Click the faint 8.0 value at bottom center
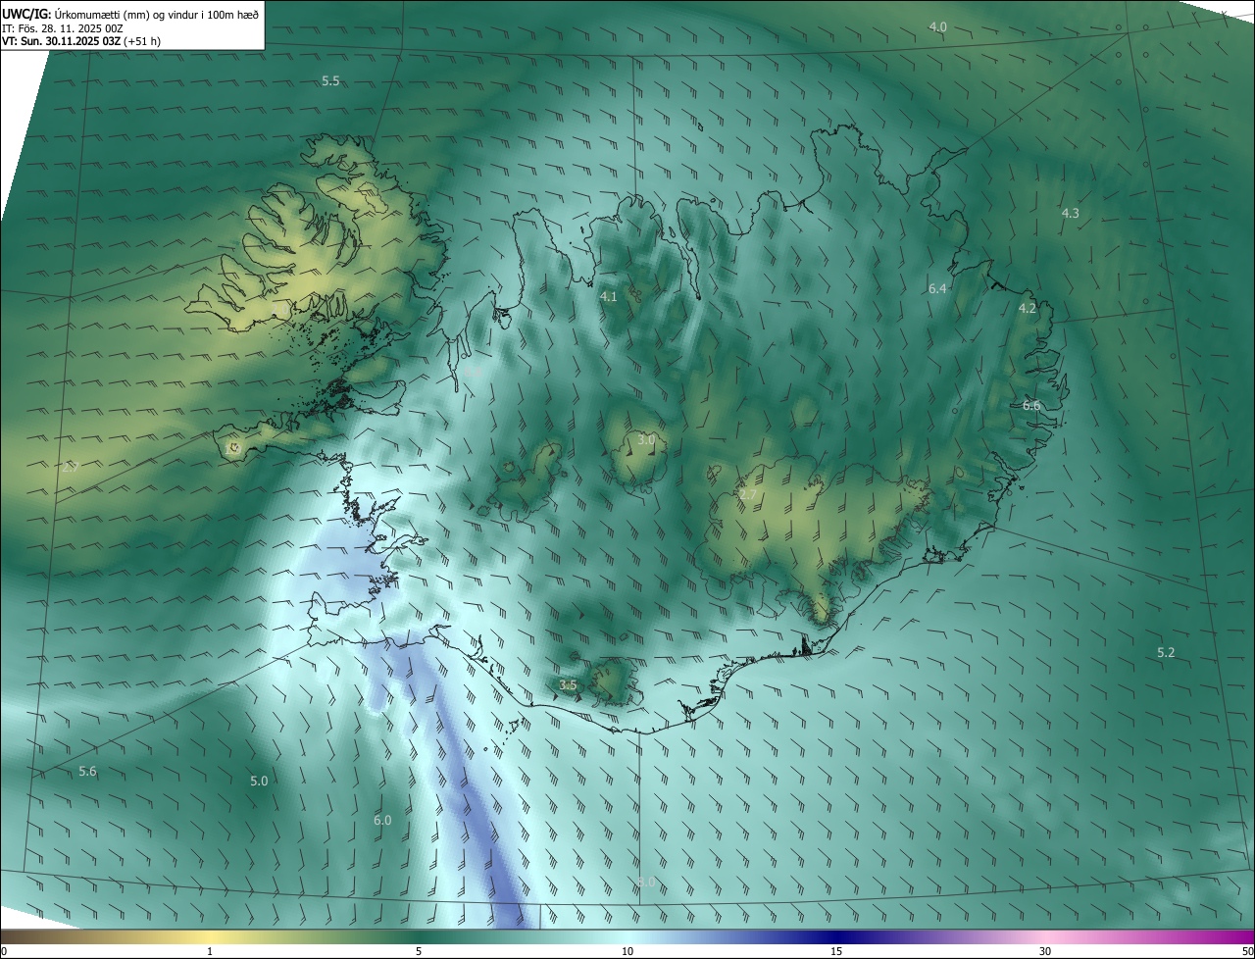 pos(646,882)
